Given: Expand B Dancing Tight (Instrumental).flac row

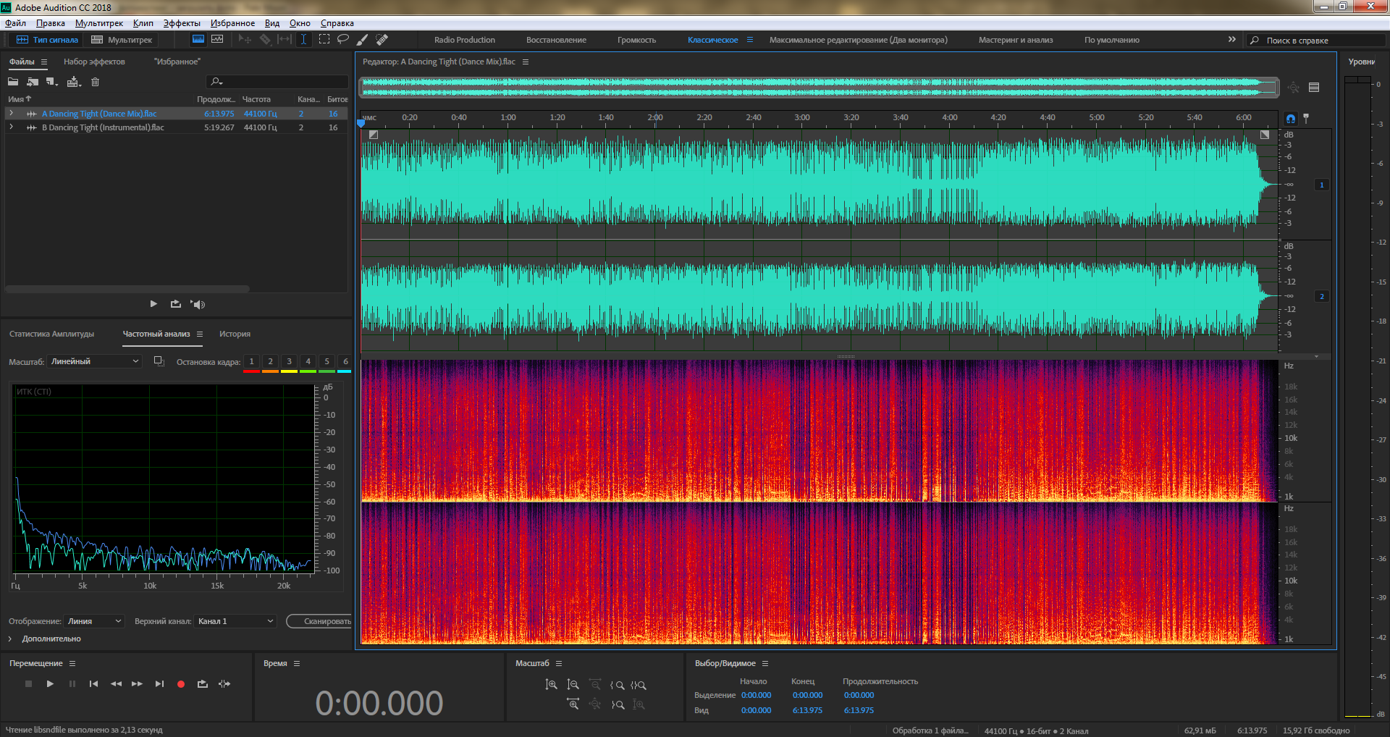Looking at the screenshot, I should click(11, 127).
